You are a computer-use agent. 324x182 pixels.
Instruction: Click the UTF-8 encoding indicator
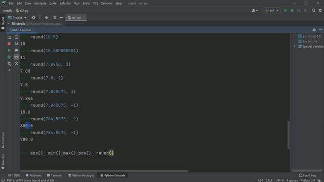[x=279, y=180]
